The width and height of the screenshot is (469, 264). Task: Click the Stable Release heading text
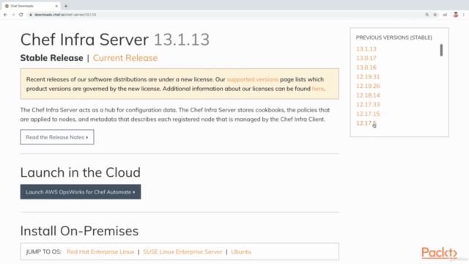[51, 58]
